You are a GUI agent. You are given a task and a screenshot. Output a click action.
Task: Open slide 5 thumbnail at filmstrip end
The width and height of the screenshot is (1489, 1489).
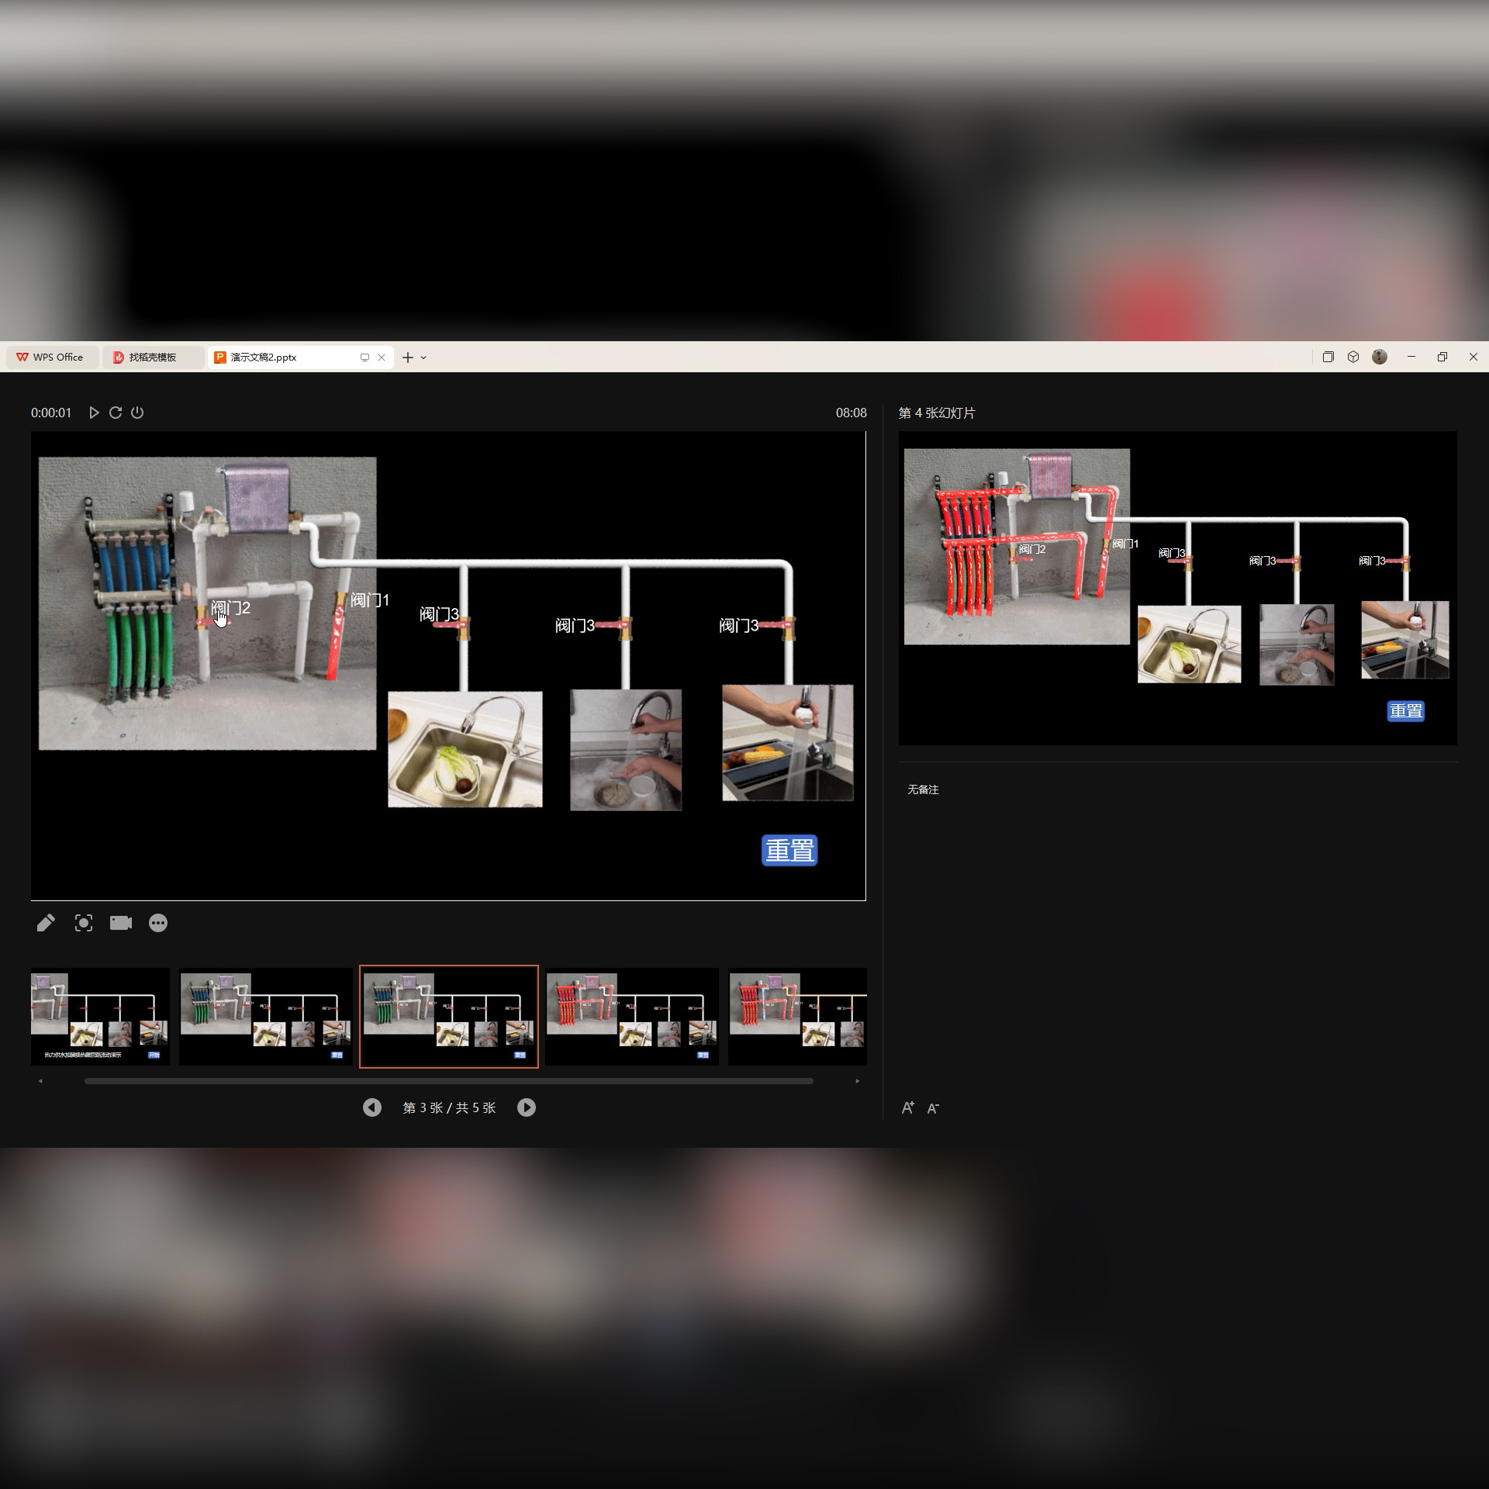click(x=797, y=1016)
